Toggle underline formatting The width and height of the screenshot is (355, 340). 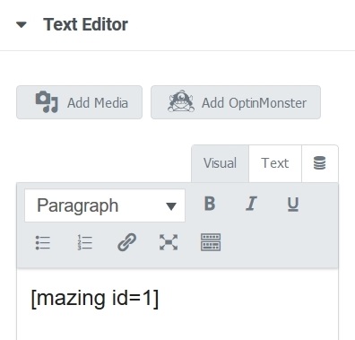click(x=293, y=204)
